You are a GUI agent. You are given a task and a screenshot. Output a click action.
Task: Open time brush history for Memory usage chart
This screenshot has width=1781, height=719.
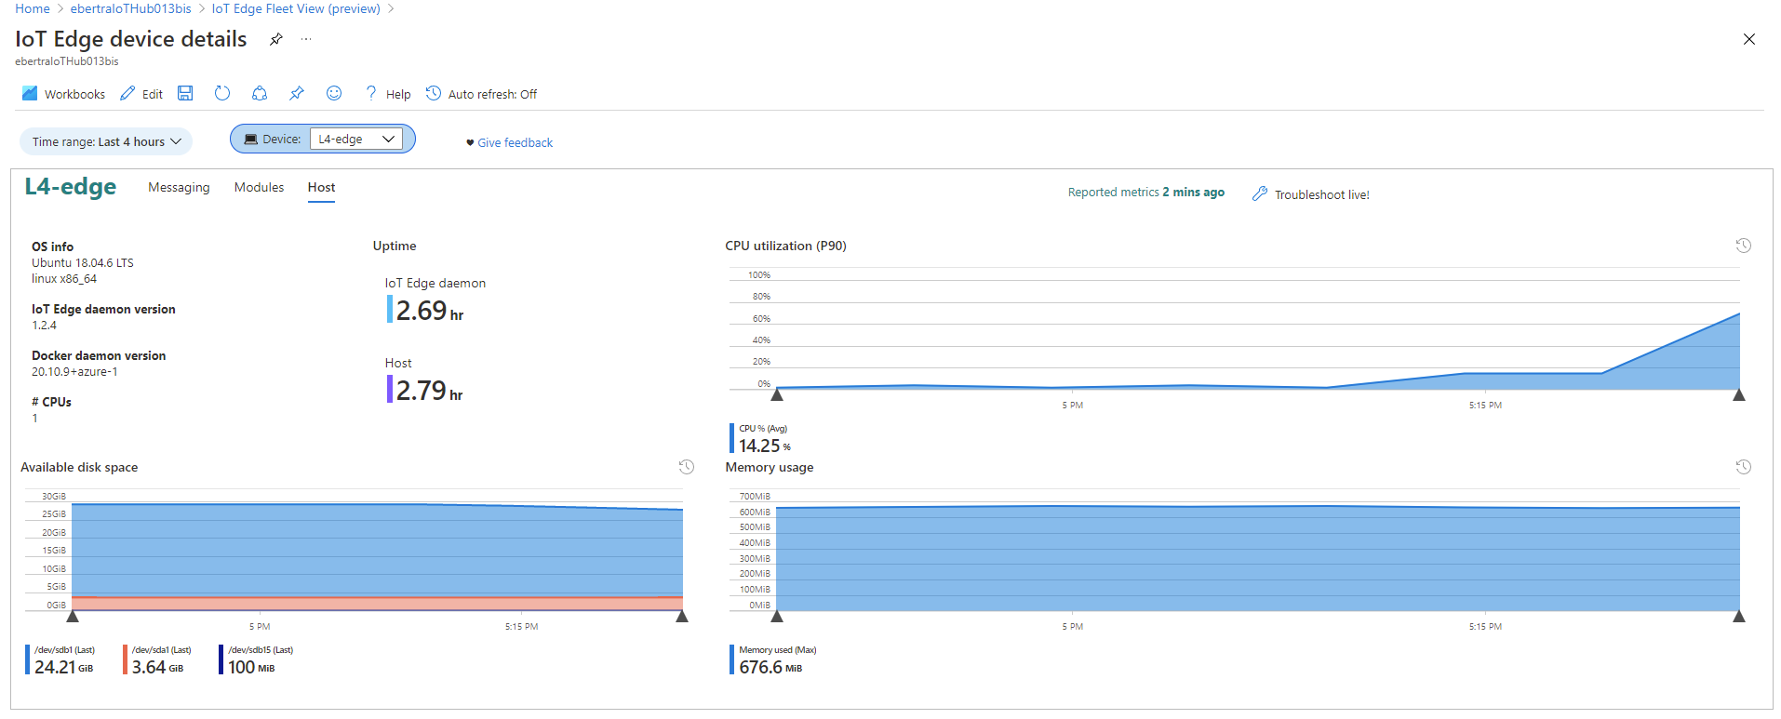pyautogui.click(x=1744, y=467)
